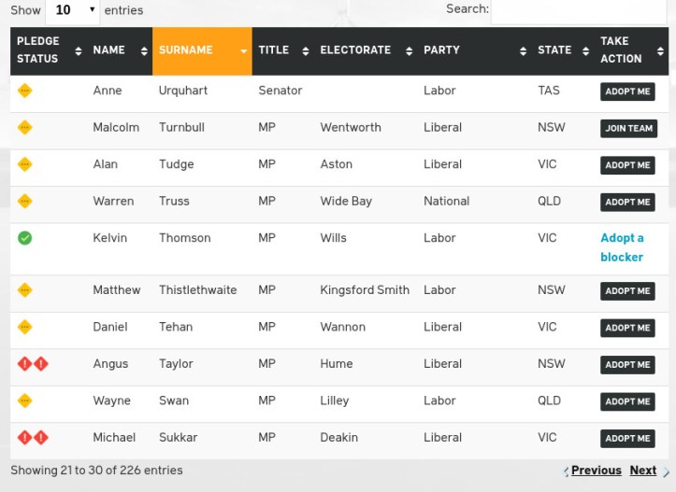
Task: Click Michael Sukkar's red warning status icon
Action: [33, 437]
